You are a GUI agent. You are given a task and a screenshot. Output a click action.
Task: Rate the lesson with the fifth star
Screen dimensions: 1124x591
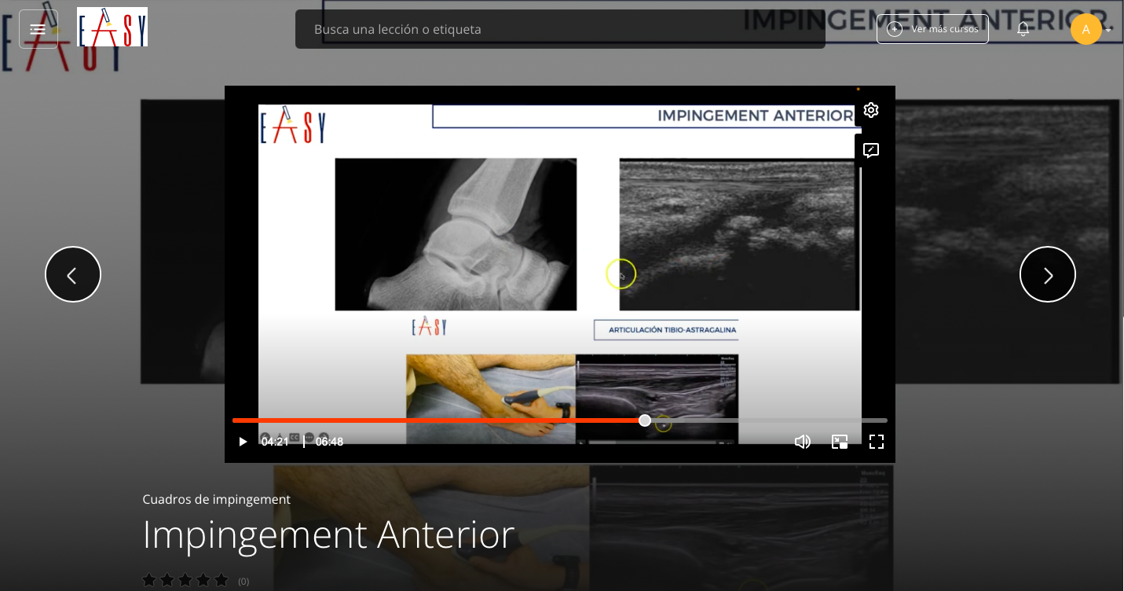pos(222,580)
